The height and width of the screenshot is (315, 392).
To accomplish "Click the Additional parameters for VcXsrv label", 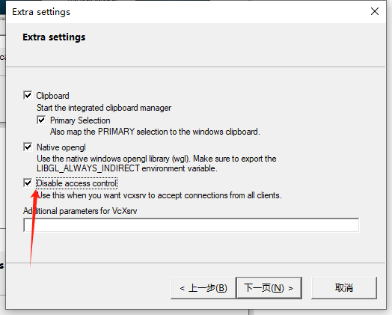I will click(x=80, y=211).
